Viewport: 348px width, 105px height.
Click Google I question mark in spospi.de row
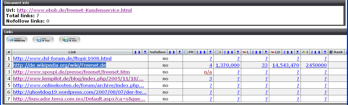pos(238,72)
